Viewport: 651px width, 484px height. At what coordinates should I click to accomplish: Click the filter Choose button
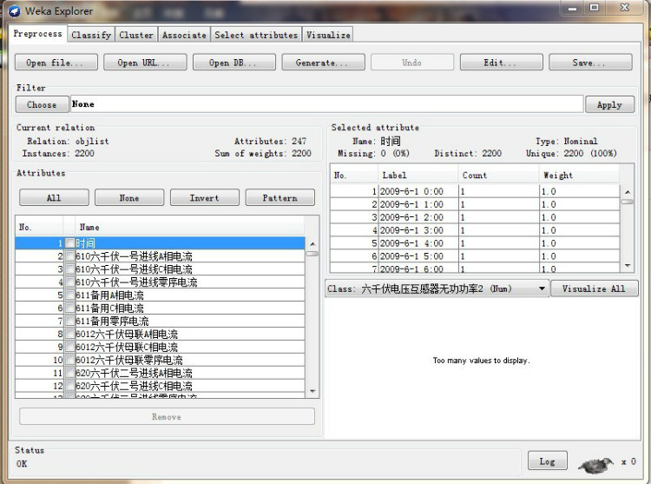click(x=42, y=104)
